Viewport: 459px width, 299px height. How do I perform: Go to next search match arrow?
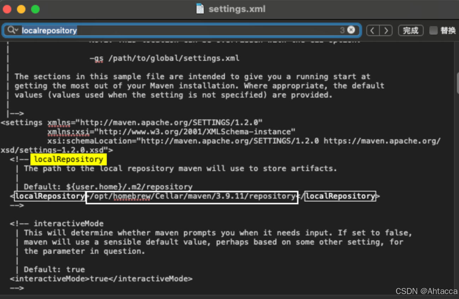click(386, 31)
